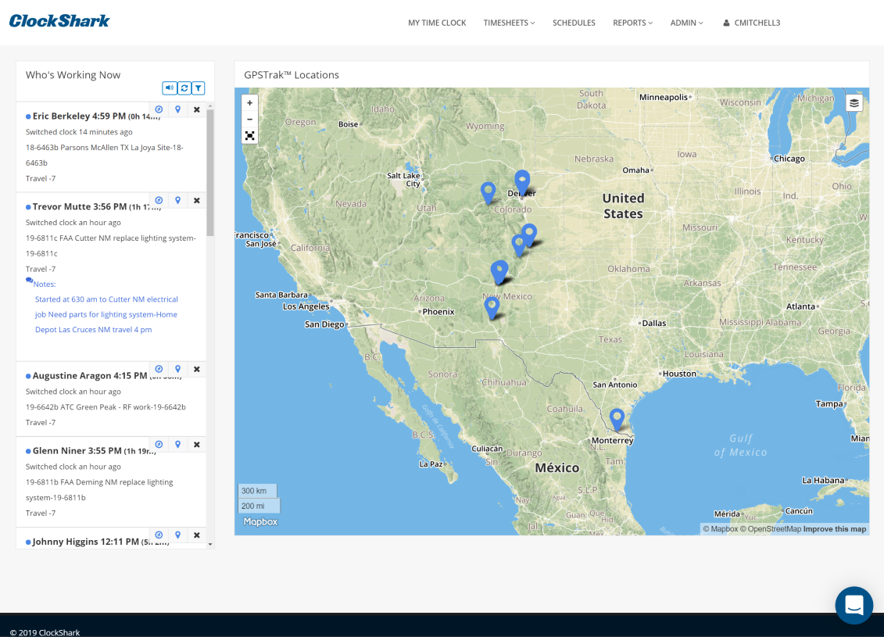
Task: Zoom out on the GPSTrak map
Action: [x=250, y=120]
